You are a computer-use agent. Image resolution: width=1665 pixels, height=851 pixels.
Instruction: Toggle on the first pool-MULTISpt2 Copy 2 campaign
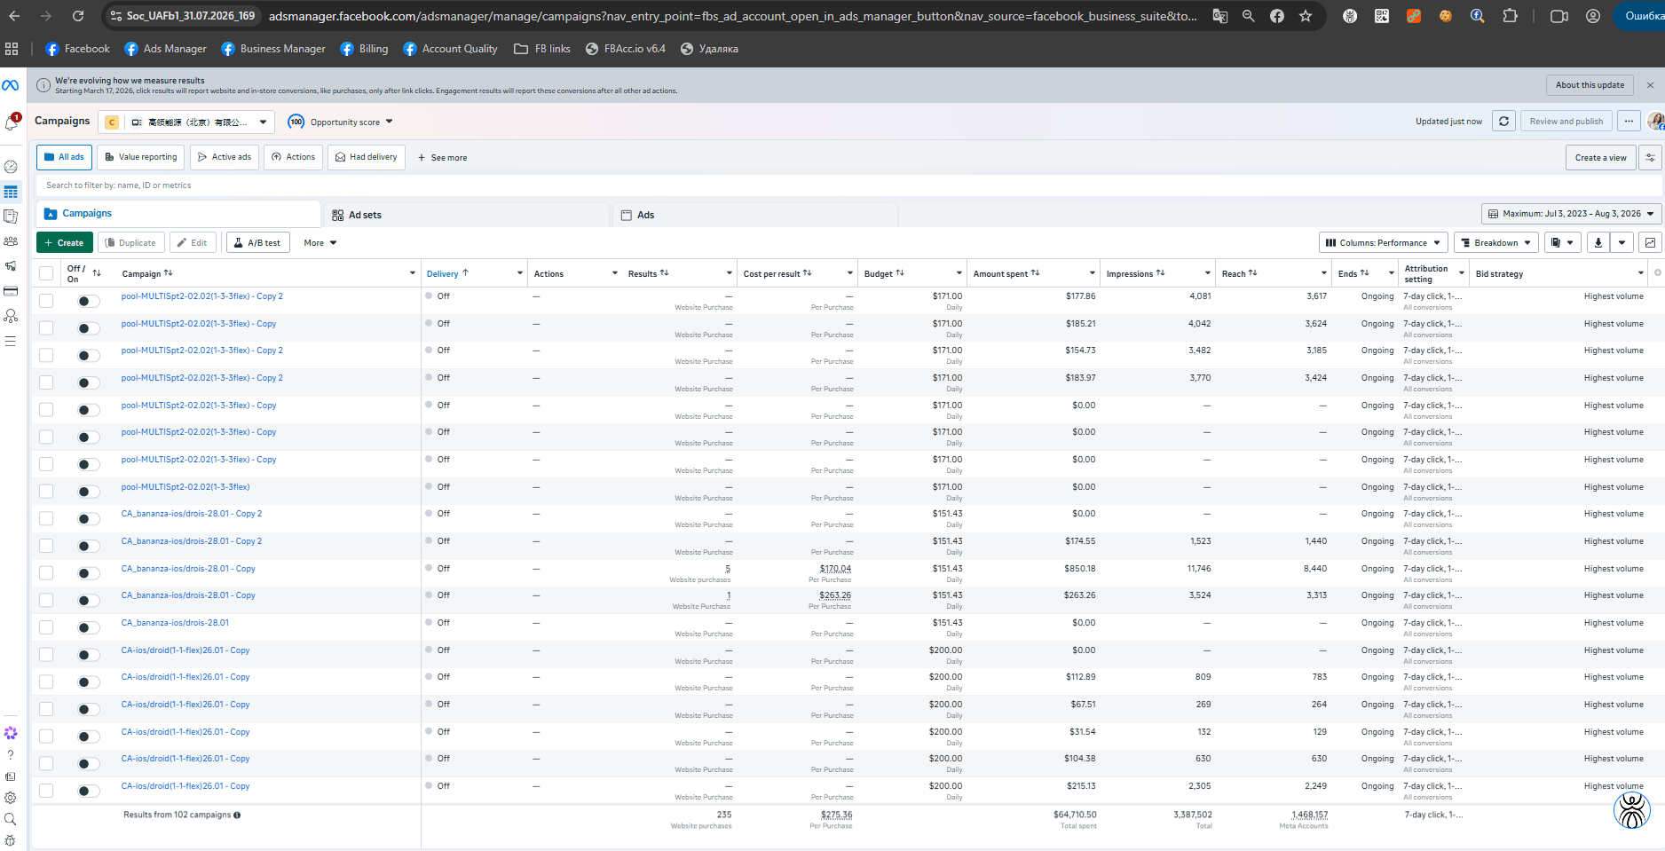pyautogui.click(x=88, y=302)
